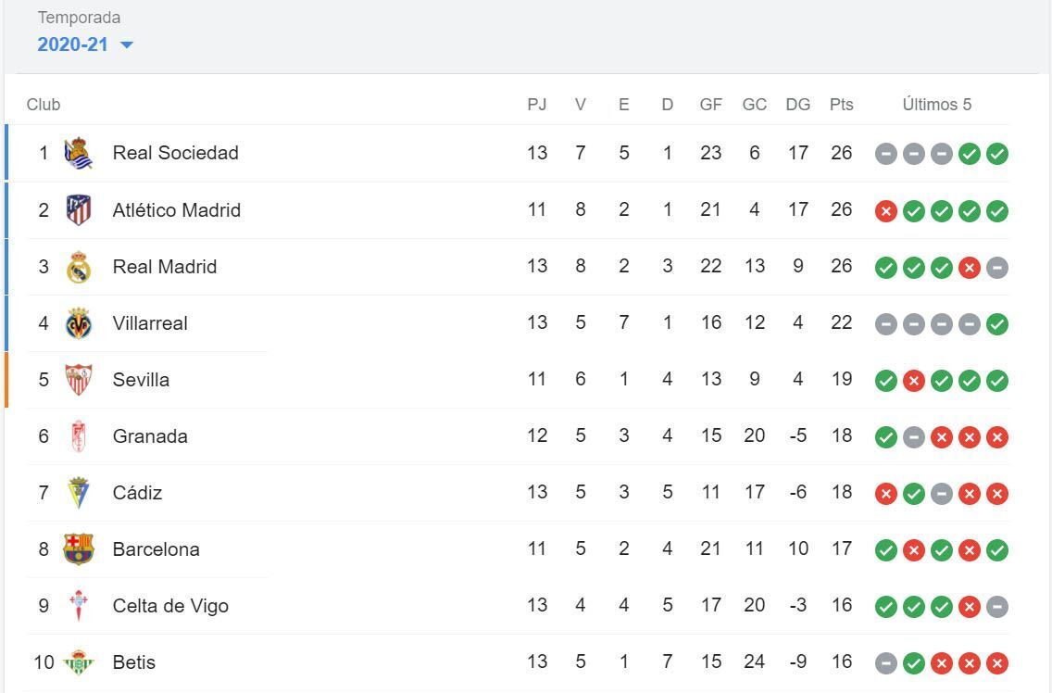The image size is (1052, 693).
Task: Click the Club column header
Action: click(x=44, y=105)
